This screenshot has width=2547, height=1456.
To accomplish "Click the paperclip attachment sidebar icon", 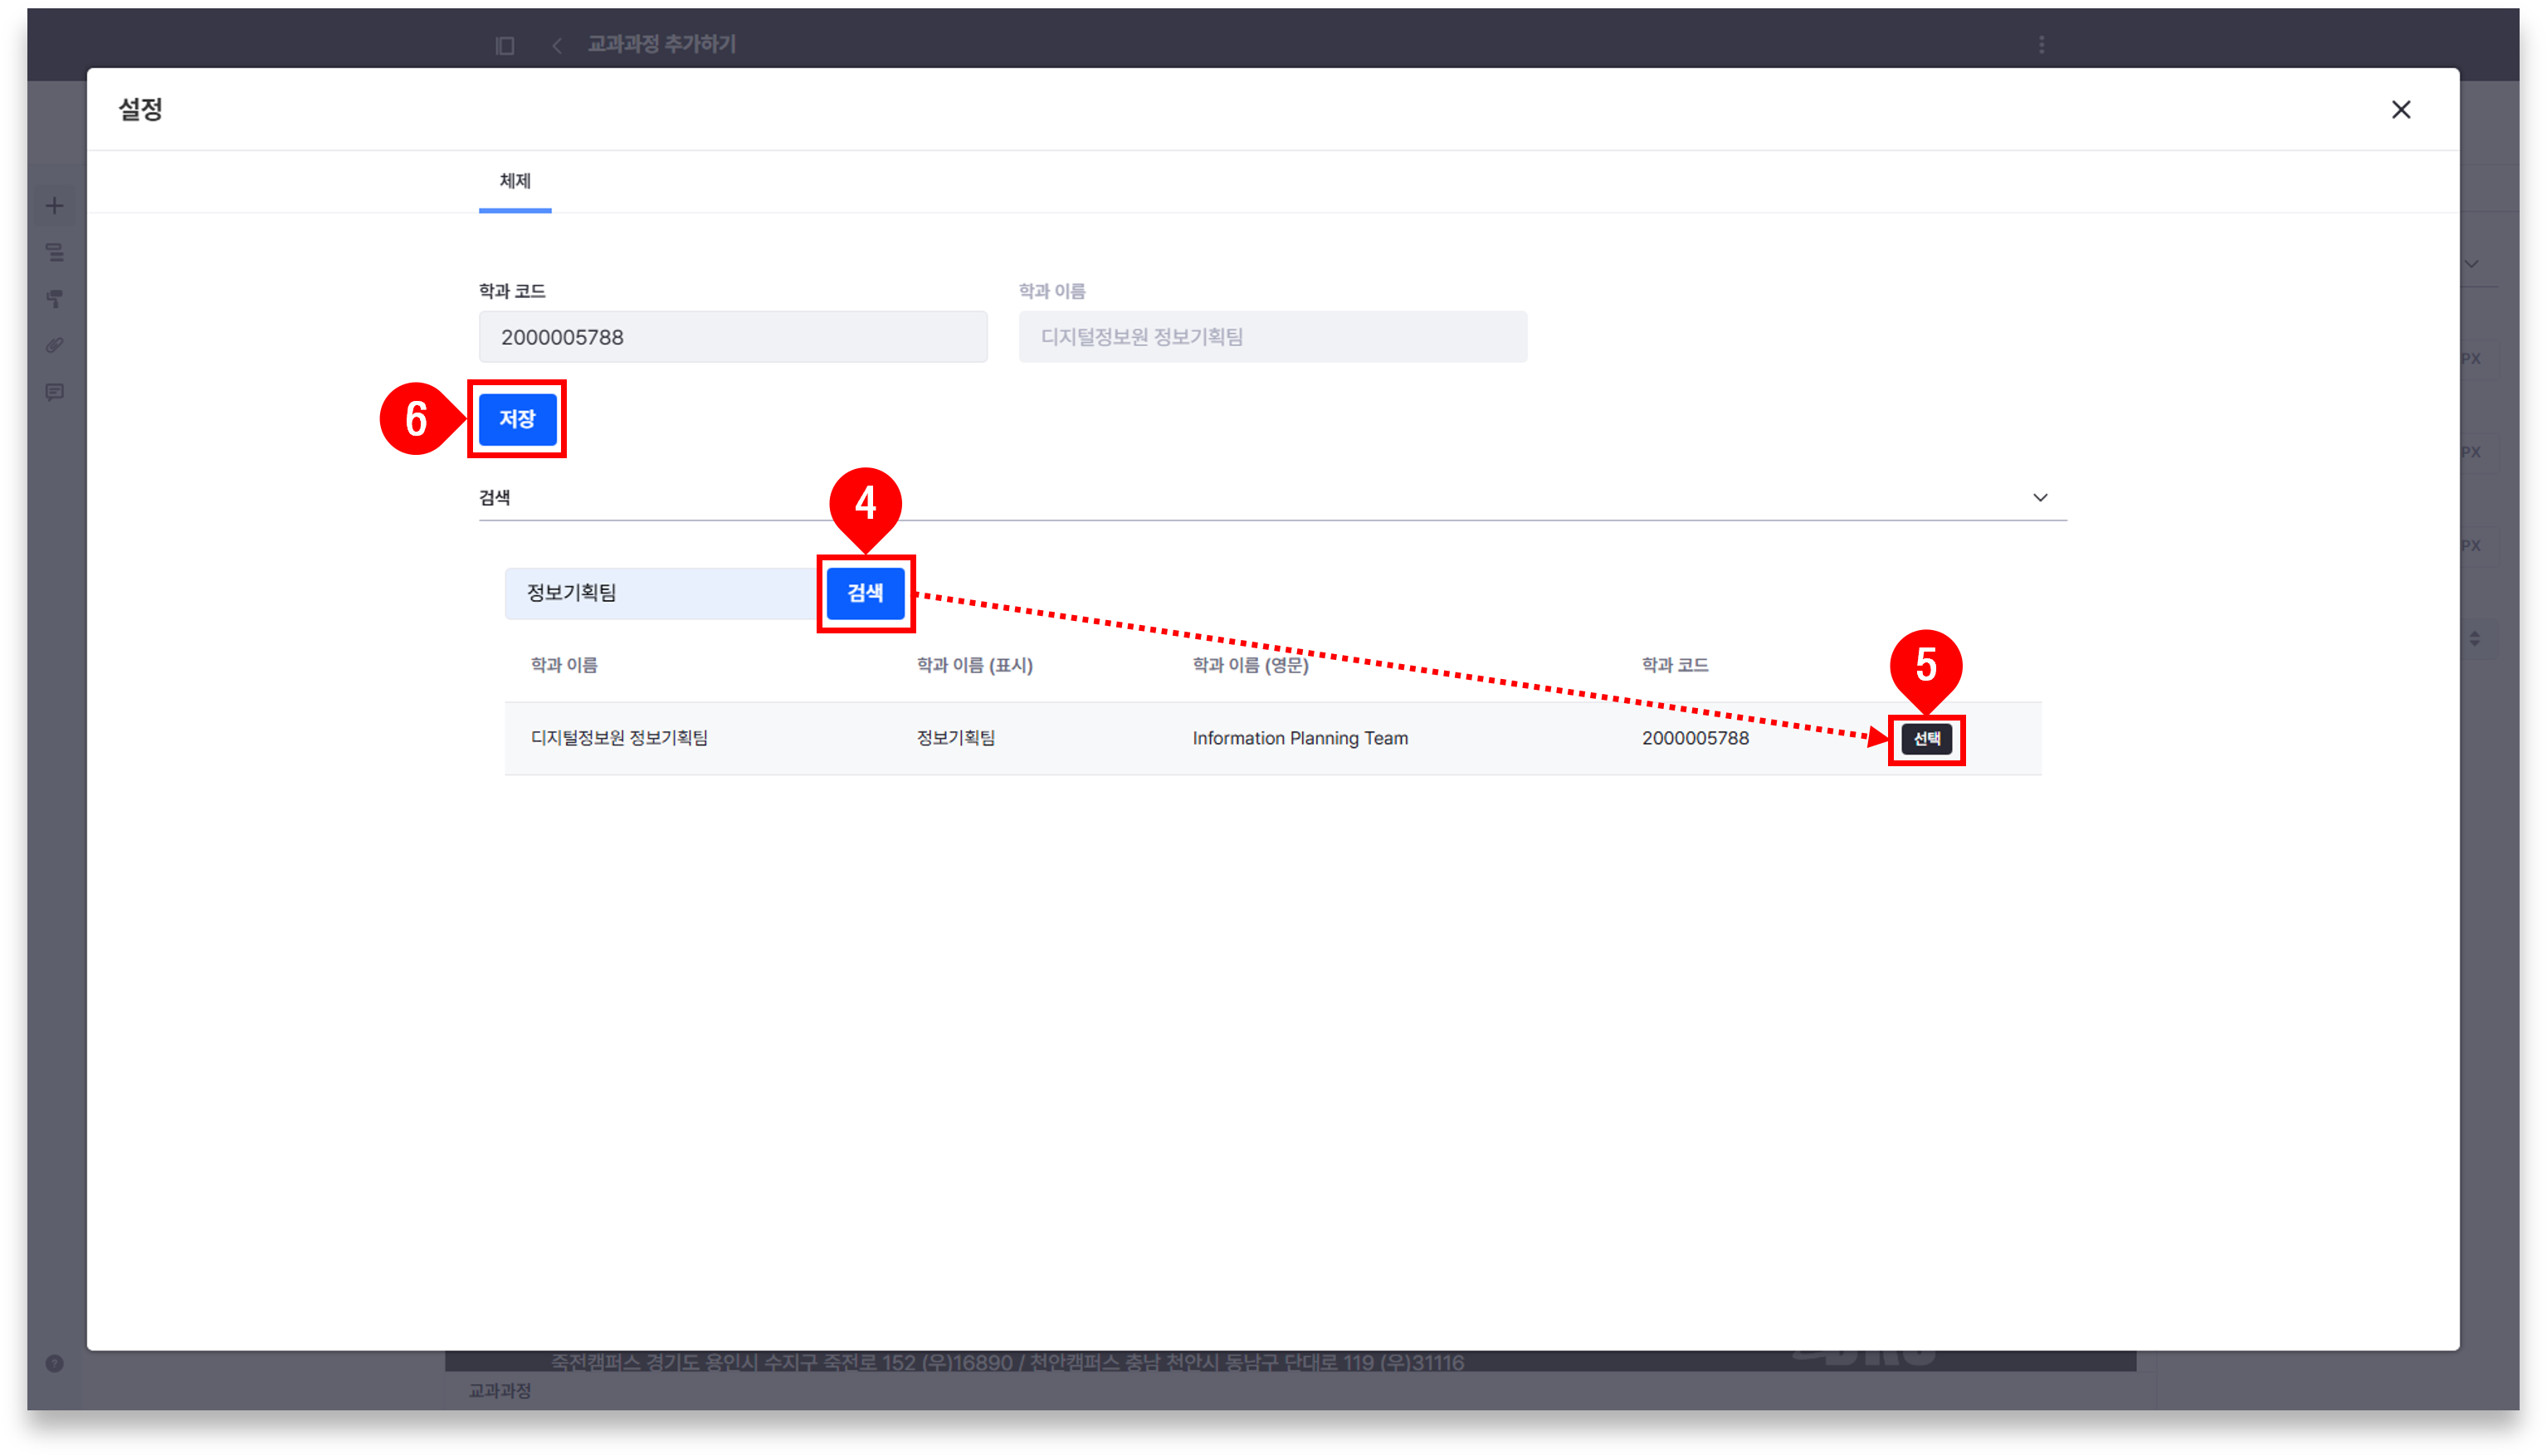I will tap(55, 345).
